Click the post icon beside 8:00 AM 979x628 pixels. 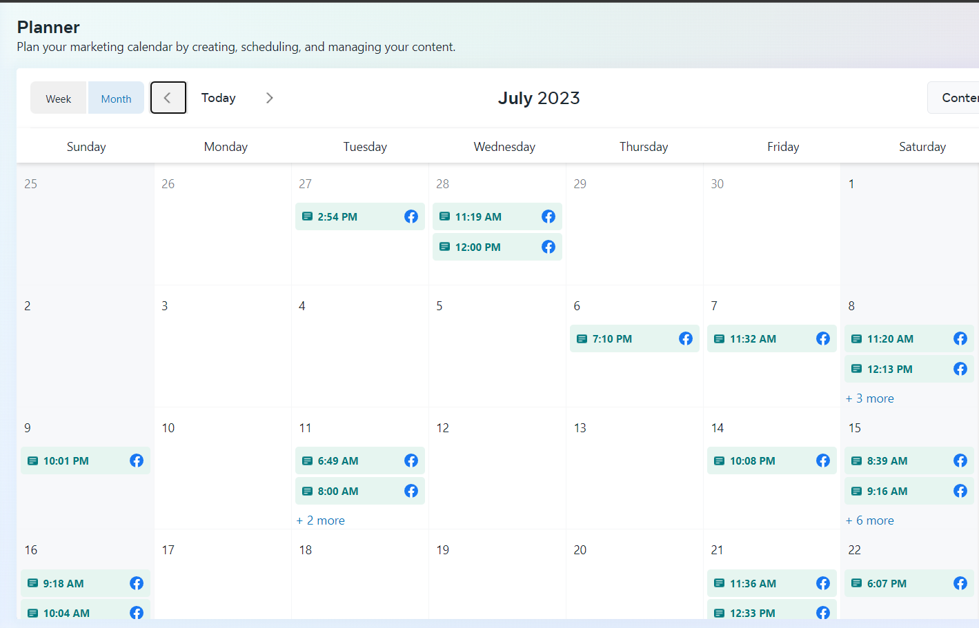308,491
